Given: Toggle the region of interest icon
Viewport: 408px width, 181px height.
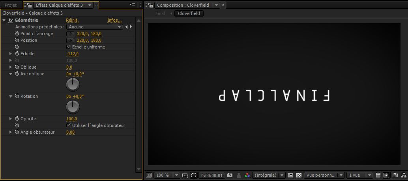Looking at the screenshot, I should point(290,175).
